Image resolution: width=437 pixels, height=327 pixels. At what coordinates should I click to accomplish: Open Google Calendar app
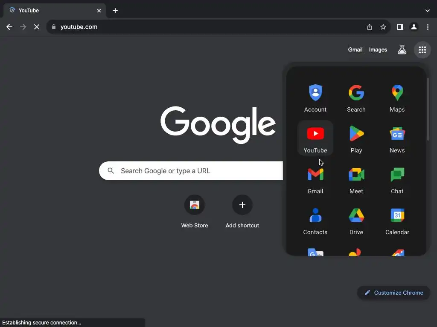pos(397,220)
